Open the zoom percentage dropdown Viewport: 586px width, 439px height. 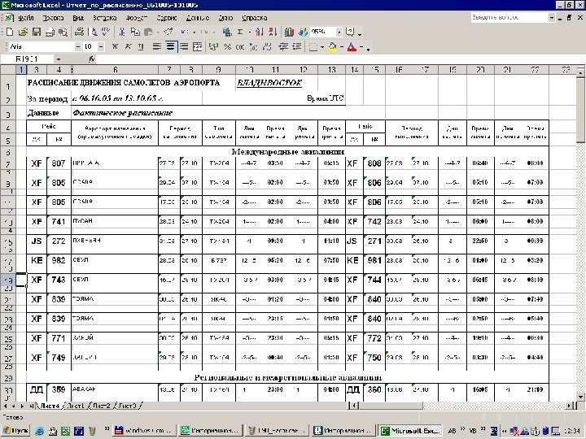click(x=339, y=32)
